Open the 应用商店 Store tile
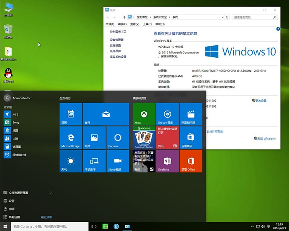This screenshot has width=289, height=231. 191,138
